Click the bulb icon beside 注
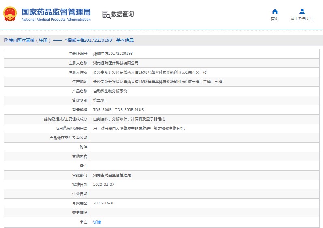 tap(82, 222)
